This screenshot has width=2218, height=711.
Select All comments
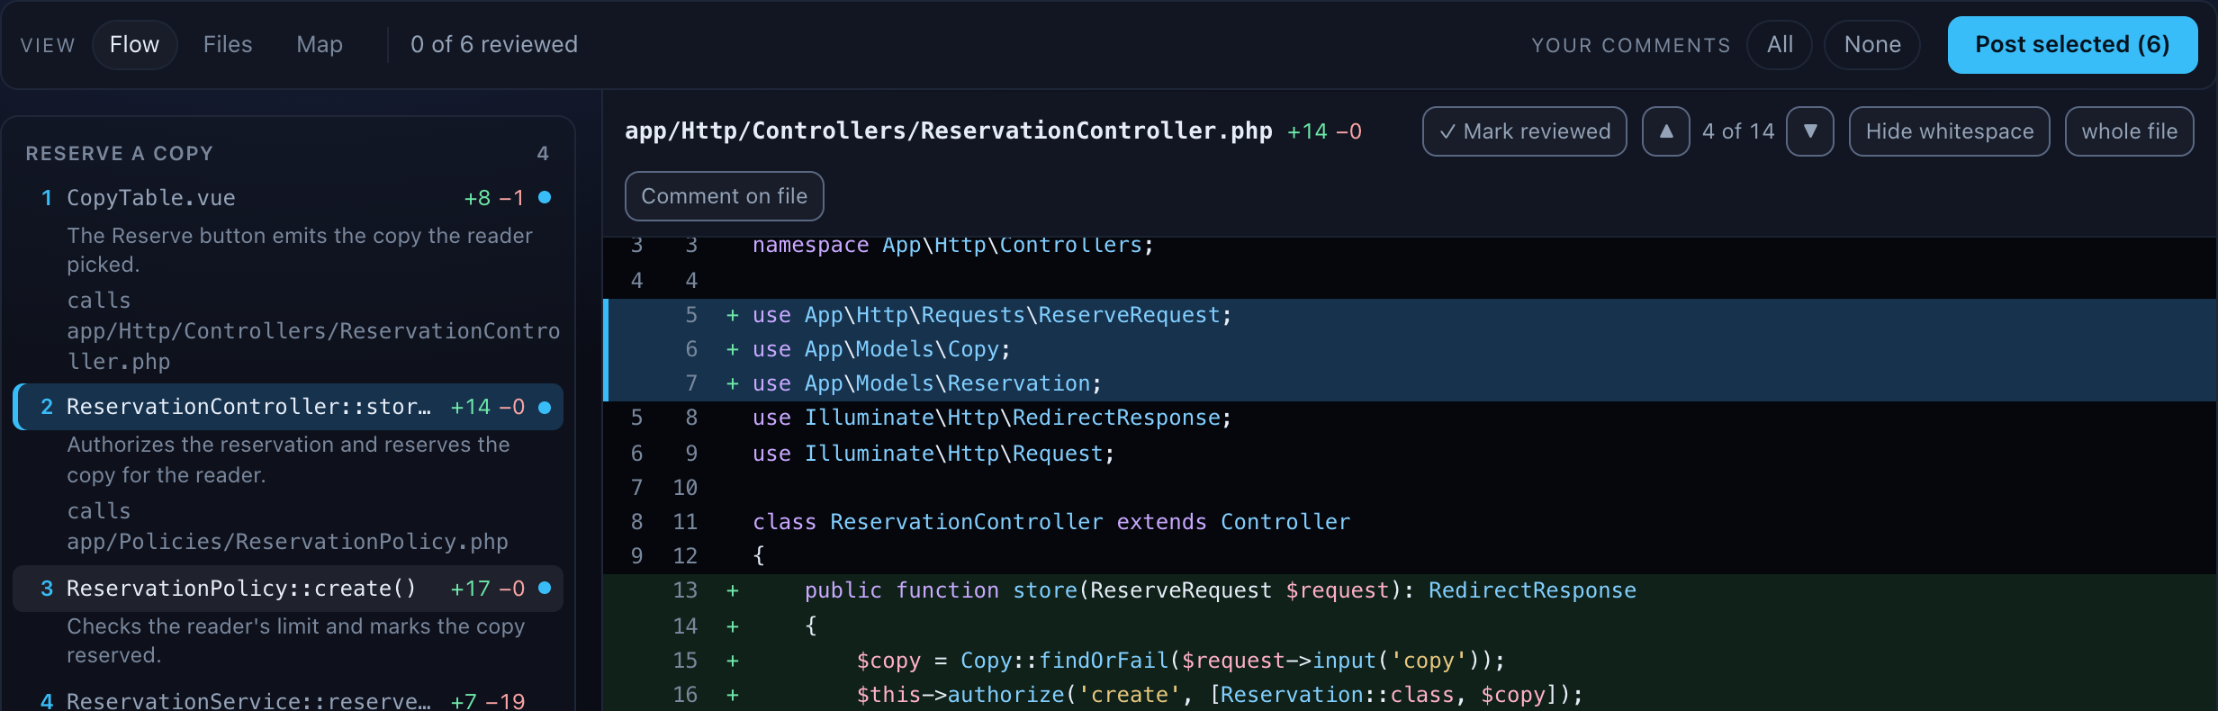(x=1780, y=45)
